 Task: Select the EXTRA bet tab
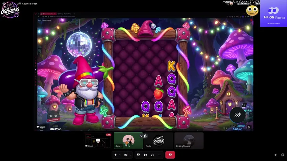coord(241,126)
